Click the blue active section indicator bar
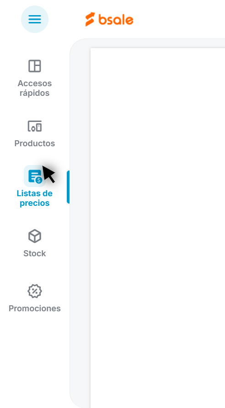 pos(68,187)
